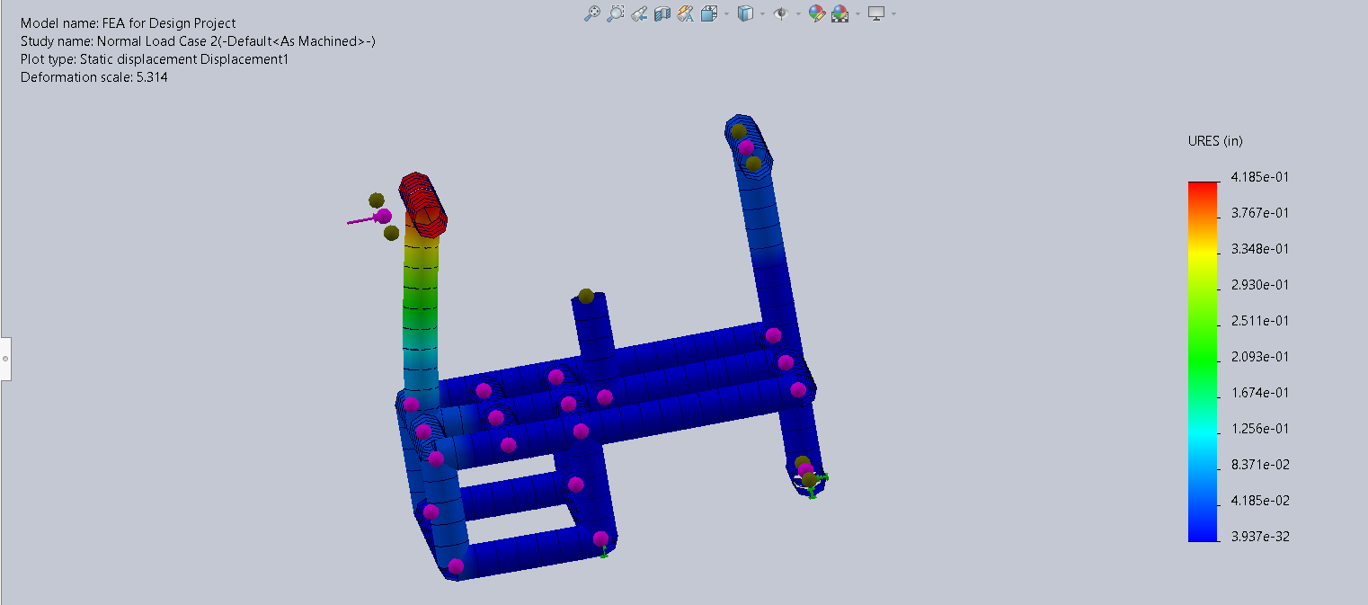
Task: Click the blue bottom of the color legend
Action: [1202, 530]
